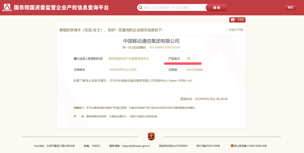Click the 查询 search button
This screenshot has width=304, height=153.
tap(216, 8)
